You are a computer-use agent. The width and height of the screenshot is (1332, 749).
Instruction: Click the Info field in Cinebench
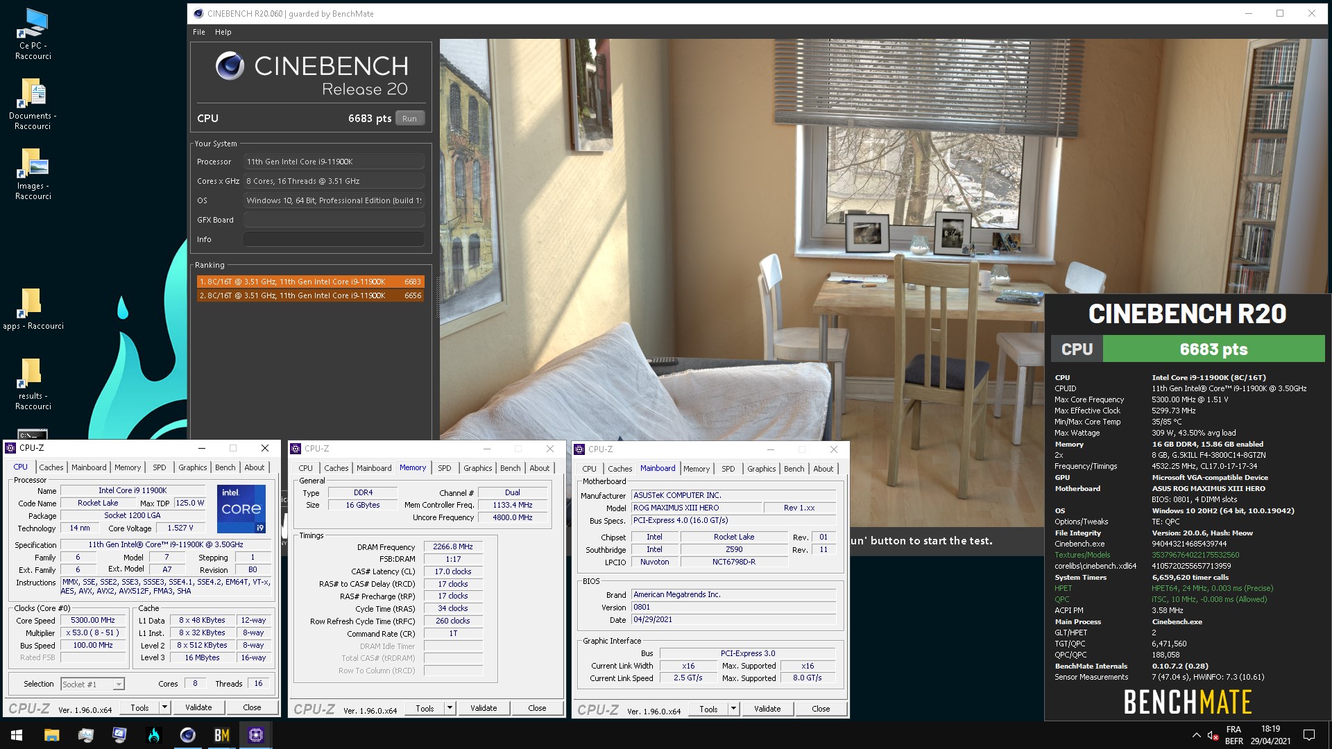click(x=334, y=239)
